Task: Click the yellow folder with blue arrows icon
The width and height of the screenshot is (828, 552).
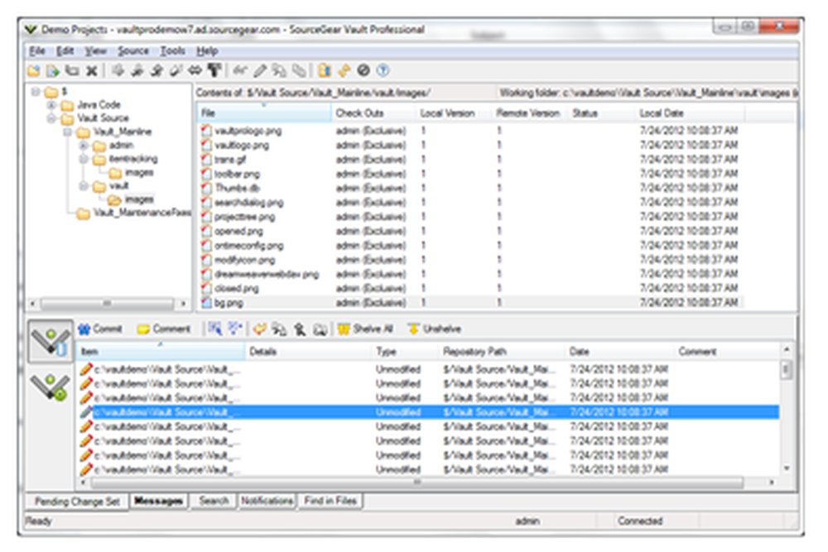Action: (x=325, y=70)
